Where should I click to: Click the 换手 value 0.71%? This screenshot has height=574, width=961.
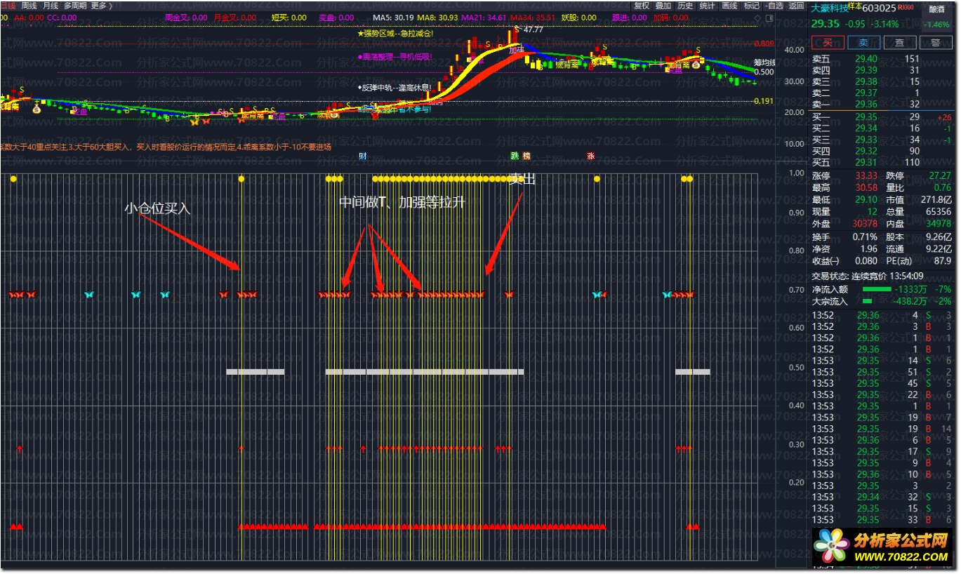pyautogui.click(x=866, y=237)
